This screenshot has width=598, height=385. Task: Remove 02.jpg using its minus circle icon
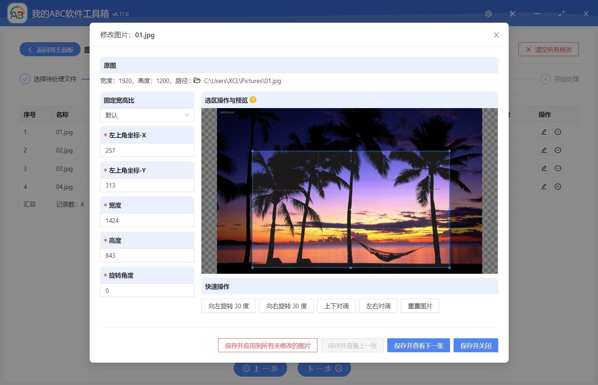(x=558, y=150)
